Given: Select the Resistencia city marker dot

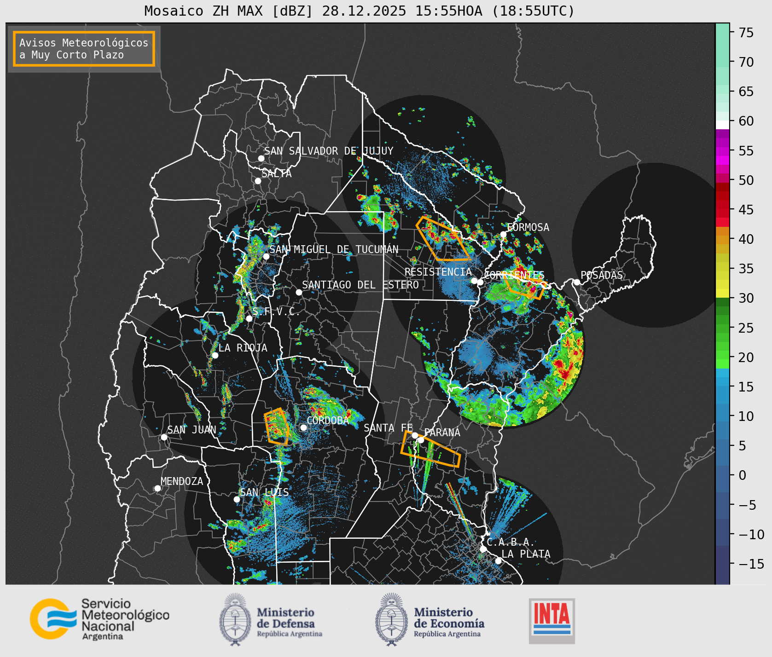Looking at the screenshot, I should pos(474,281).
